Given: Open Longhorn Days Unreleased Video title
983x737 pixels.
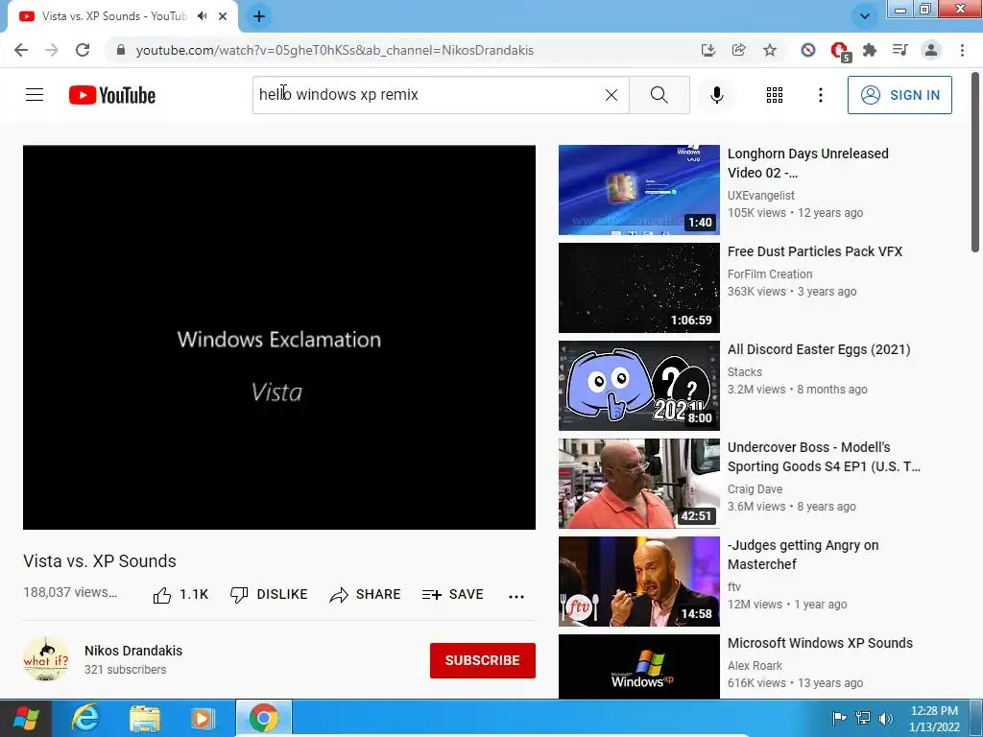Looking at the screenshot, I should pyautogui.click(x=807, y=163).
